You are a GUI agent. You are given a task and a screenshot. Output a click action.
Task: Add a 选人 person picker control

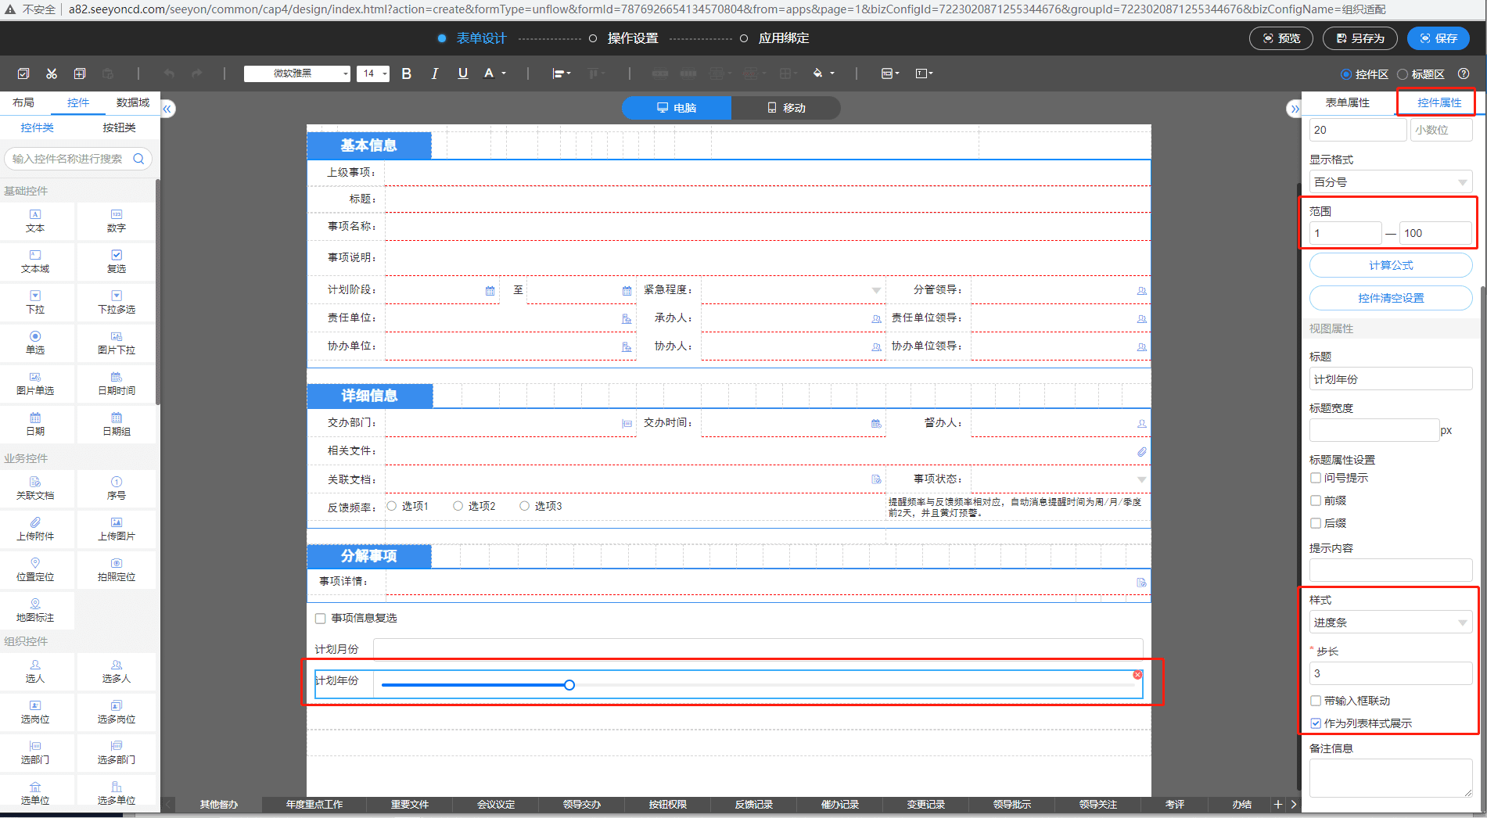[x=35, y=671]
